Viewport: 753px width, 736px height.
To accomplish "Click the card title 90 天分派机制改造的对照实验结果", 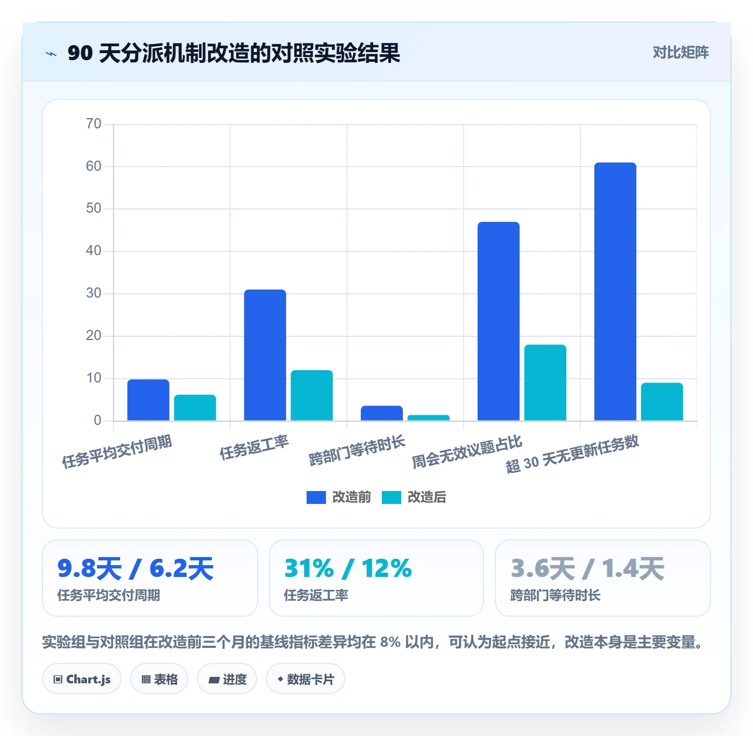I will click(234, 53).
